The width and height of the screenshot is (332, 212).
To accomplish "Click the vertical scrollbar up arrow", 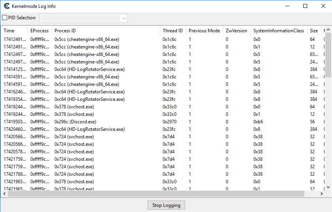I will pyautogui.click(x=328, y=30).
